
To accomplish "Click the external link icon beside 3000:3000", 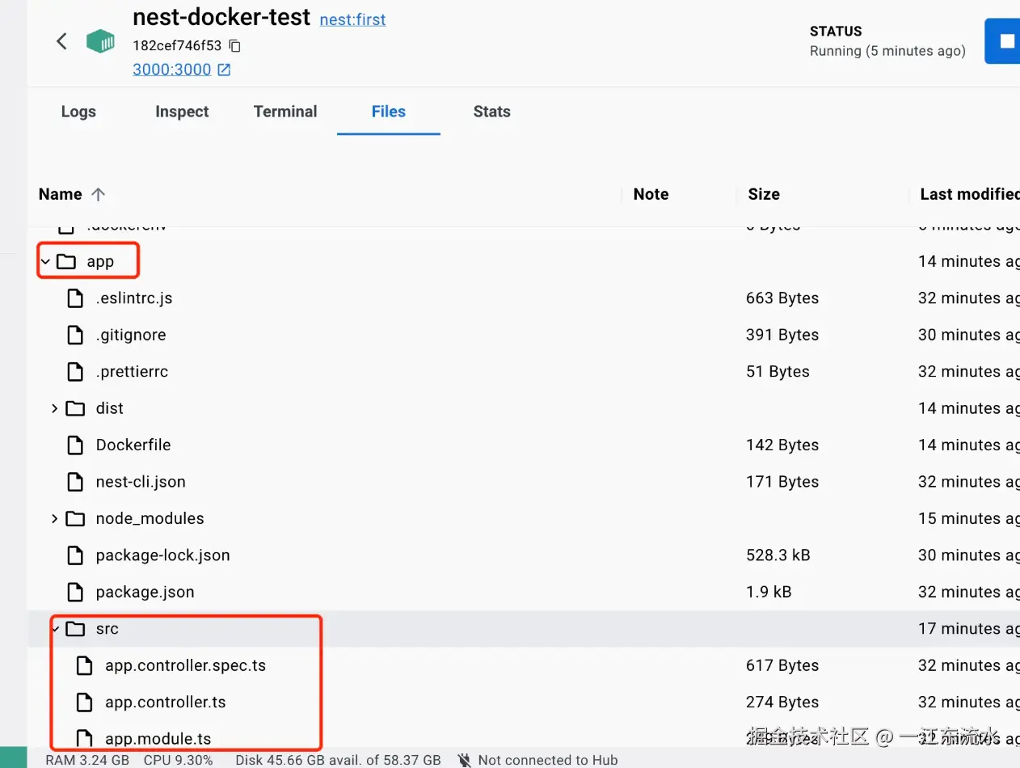I will point(224,70).
